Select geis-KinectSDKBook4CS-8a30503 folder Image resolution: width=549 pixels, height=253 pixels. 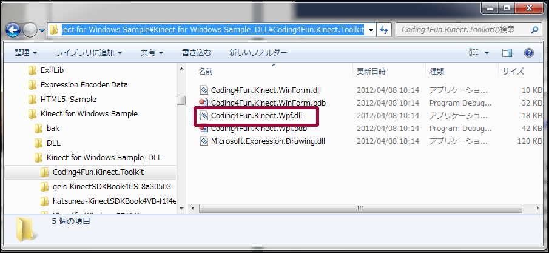(x=112, y=187)
